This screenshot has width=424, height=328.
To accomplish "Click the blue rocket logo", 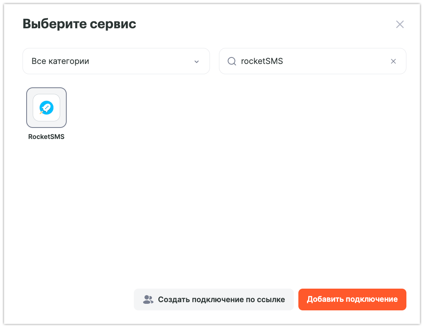I will (46, 107).
